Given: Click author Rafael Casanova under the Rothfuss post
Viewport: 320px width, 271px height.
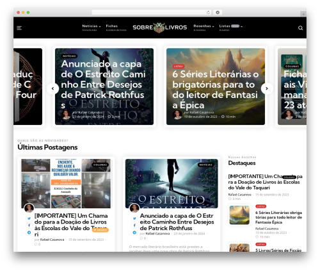Looking at the screenshot, I should 157,233.
